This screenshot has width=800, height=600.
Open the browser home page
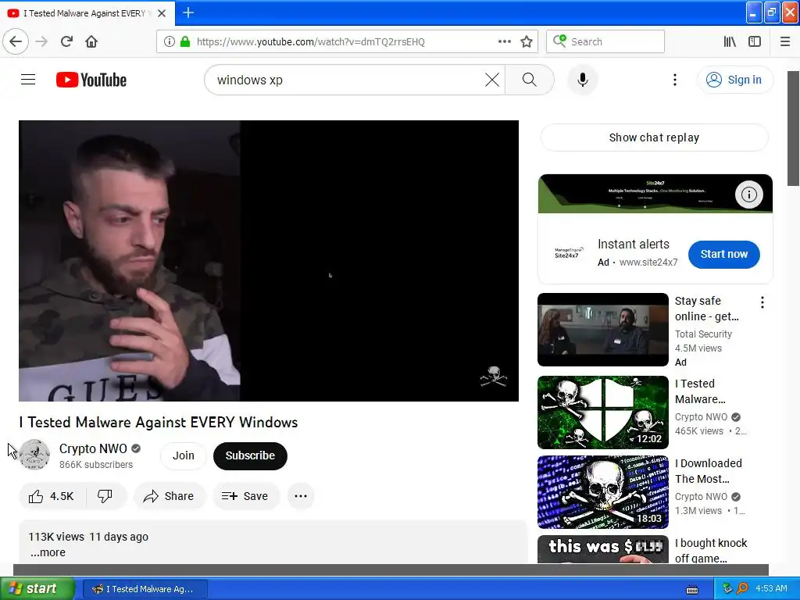tap(91, 41)
